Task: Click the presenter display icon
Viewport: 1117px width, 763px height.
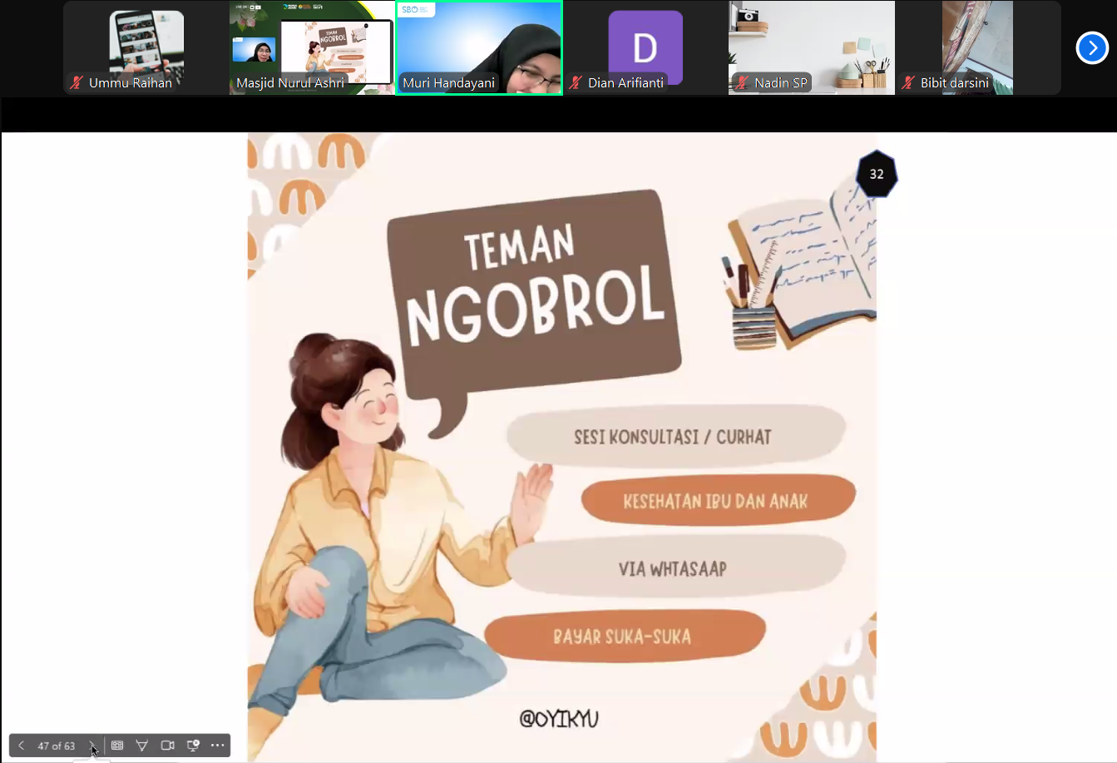Action: tap(193, 746)
